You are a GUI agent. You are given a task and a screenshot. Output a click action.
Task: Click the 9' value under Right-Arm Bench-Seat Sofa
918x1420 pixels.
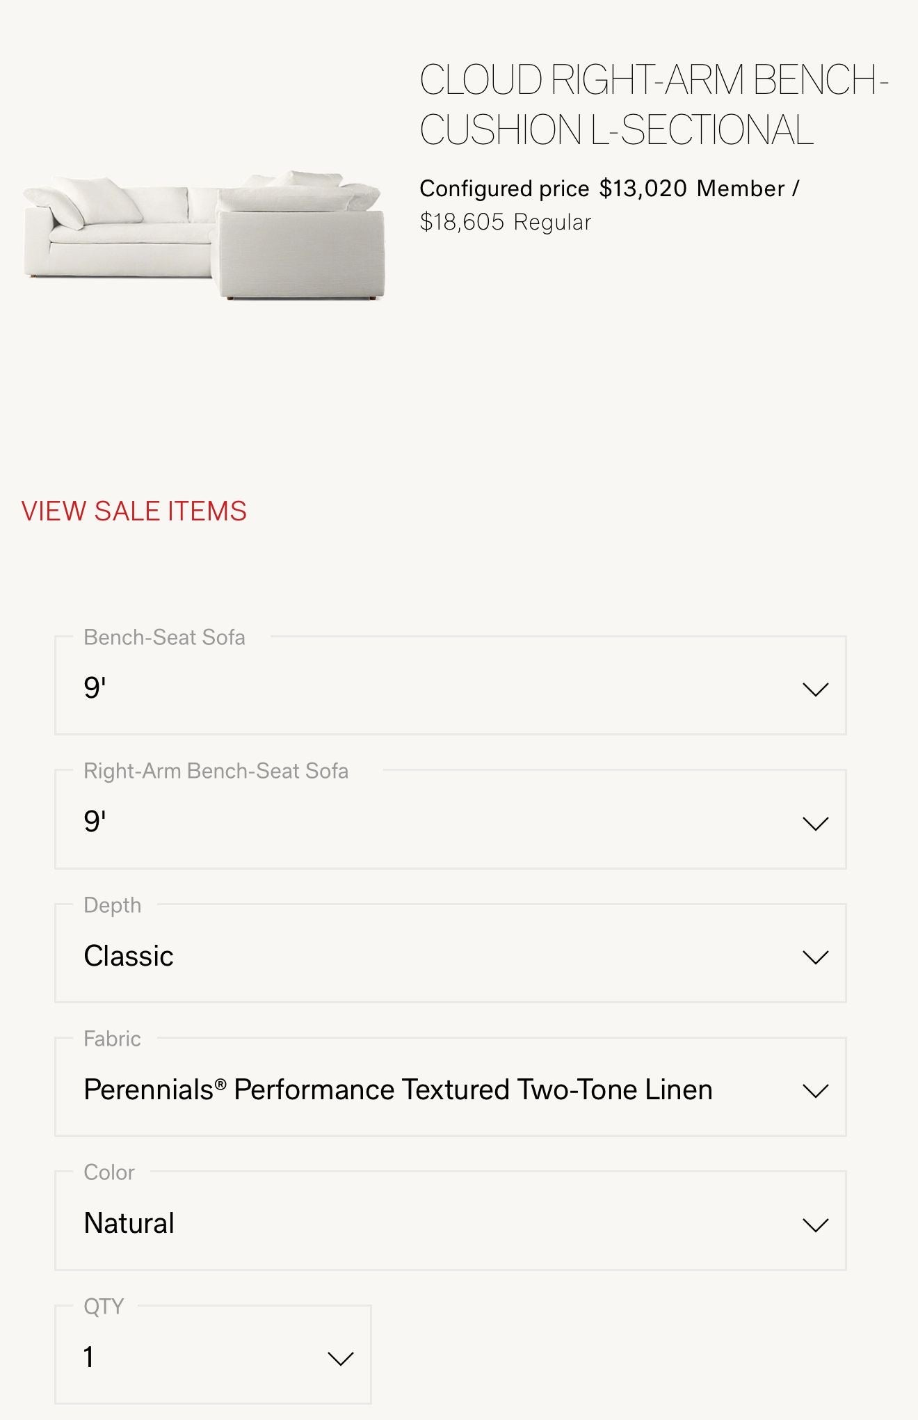point(95,822)
